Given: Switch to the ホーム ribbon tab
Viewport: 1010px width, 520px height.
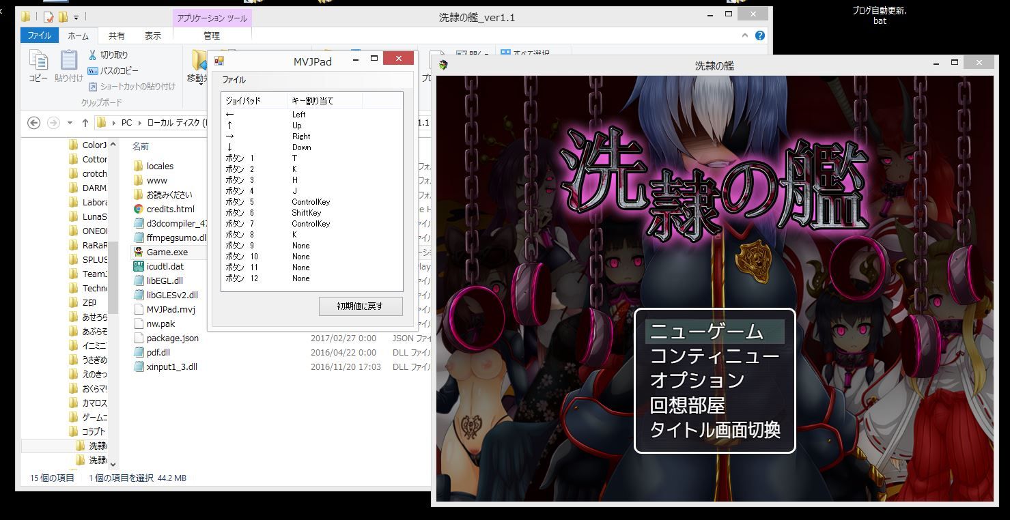Looking at the screenshot, I should pos(79,35).
